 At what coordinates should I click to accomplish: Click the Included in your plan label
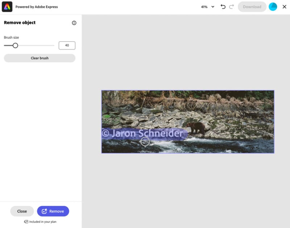pos(42,221)
